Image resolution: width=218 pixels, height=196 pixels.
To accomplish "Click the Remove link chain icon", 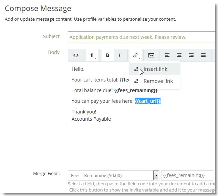I will tap(136, 81).
